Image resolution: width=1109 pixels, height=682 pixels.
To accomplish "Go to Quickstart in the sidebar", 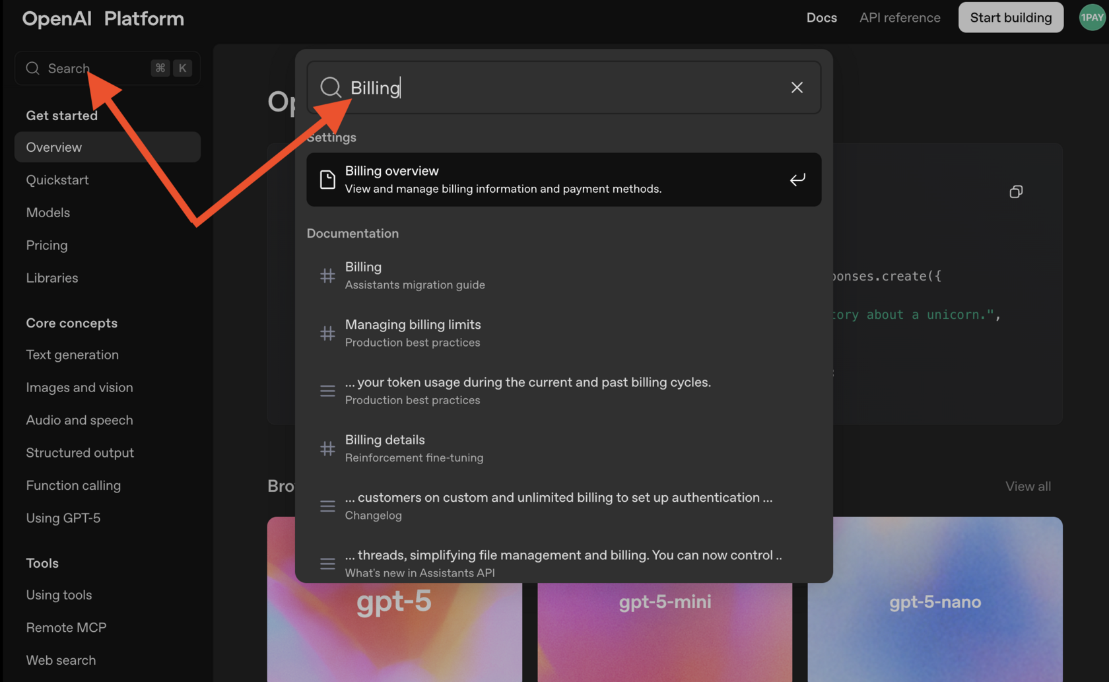I will click(57, 180).
